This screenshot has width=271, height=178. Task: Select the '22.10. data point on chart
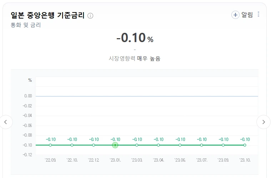click(72, 145)
